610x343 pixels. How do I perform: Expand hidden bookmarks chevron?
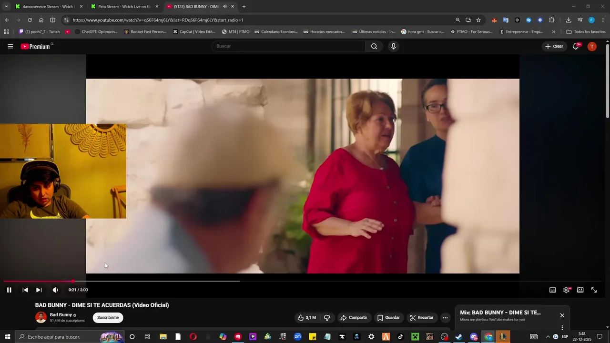tap(554, 32)
